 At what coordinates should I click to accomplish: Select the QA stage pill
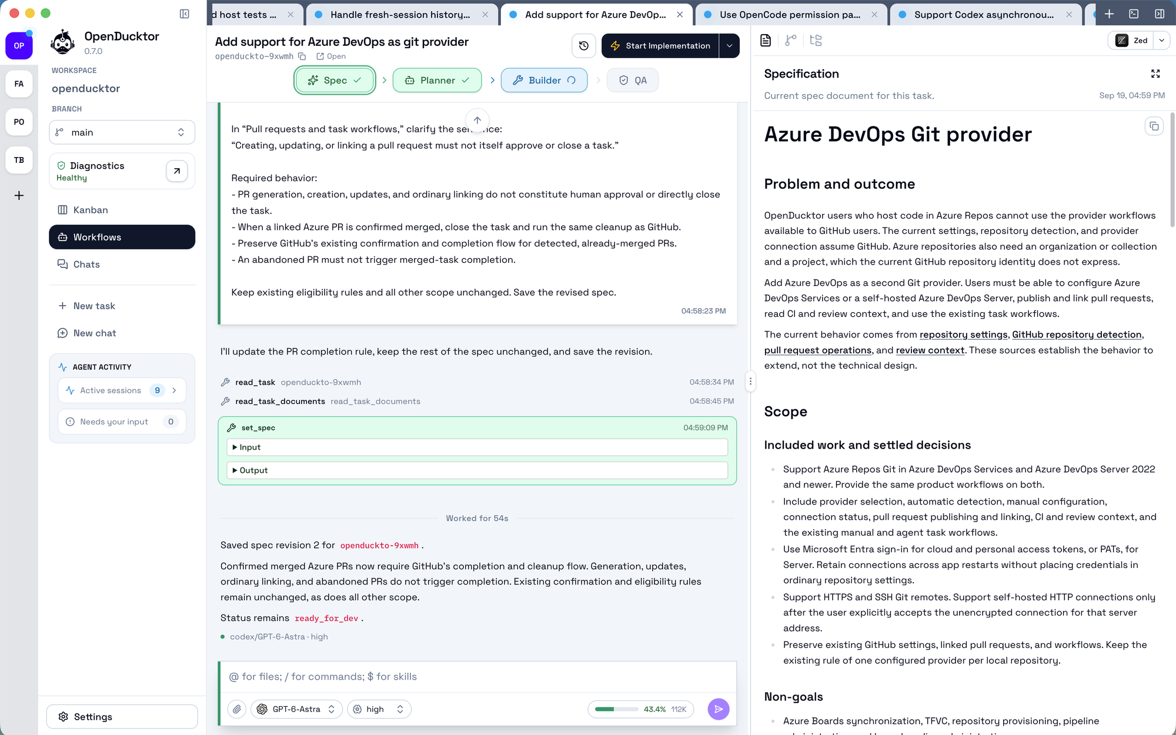pyautogui.click(x=633, y=81)
